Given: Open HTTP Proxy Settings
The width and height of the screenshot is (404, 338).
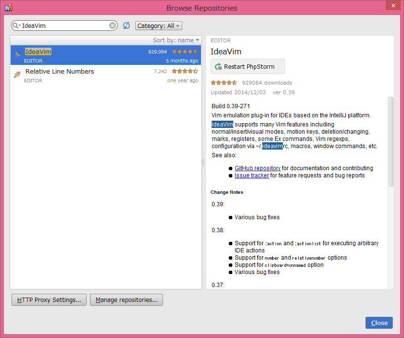Looking at the screenshot, I should [49, 300].
